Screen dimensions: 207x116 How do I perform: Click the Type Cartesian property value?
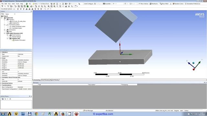[25, 54]
